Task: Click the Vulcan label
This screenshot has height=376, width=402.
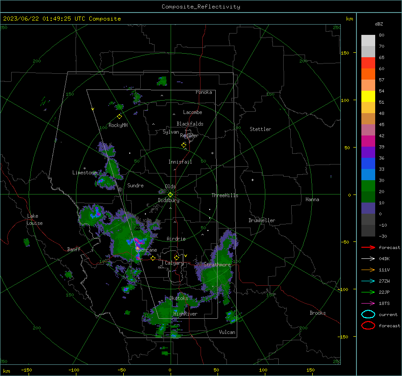Action: (x=227, y=332)
